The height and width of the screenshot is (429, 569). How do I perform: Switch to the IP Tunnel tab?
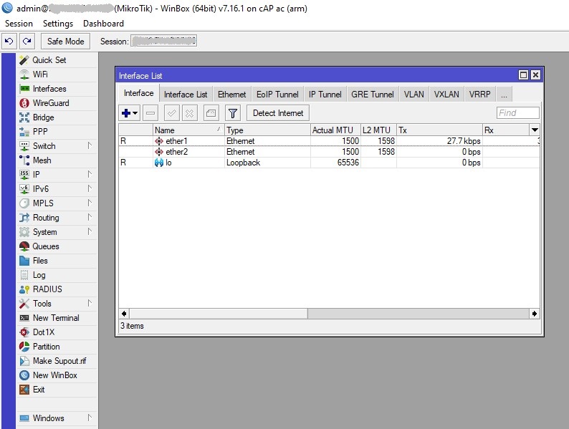pos(325,95)
